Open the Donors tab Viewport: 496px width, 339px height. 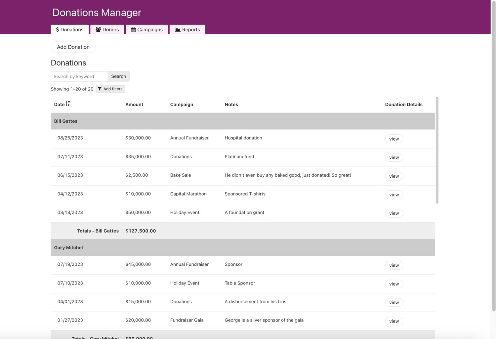pyautogui.click(x=107, y=30)
